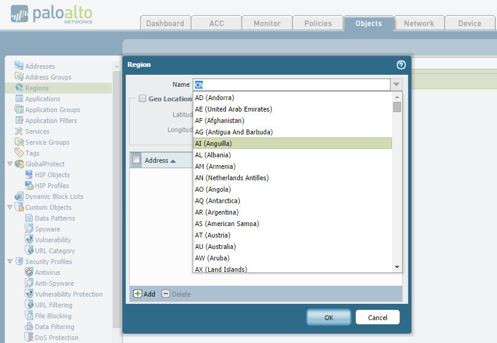497x343 pixels.
Task: Click the Delete button
Action: click(176, 294)
